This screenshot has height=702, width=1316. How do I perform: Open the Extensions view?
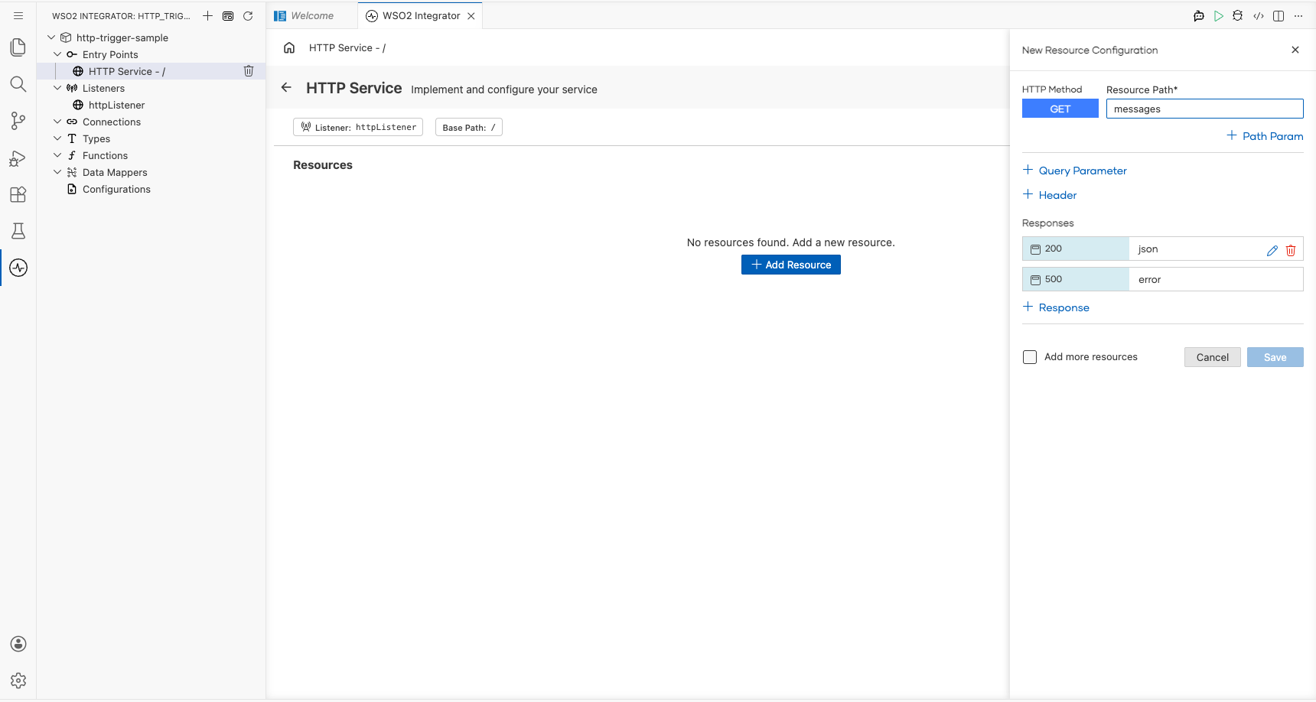coord(18,194)
